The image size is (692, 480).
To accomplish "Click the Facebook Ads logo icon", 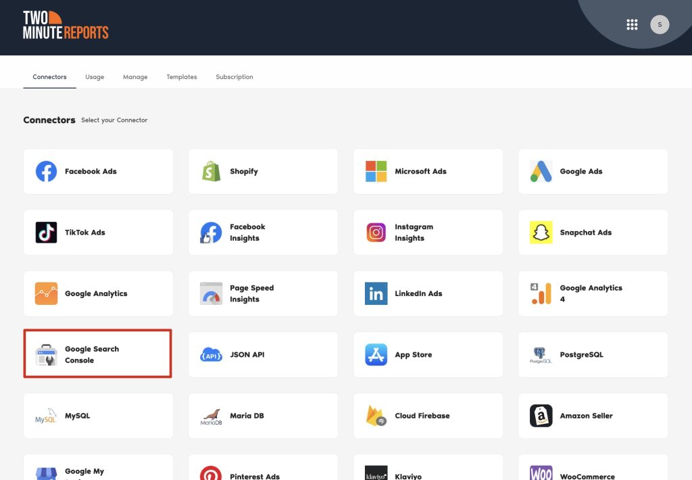I will 47,171.
